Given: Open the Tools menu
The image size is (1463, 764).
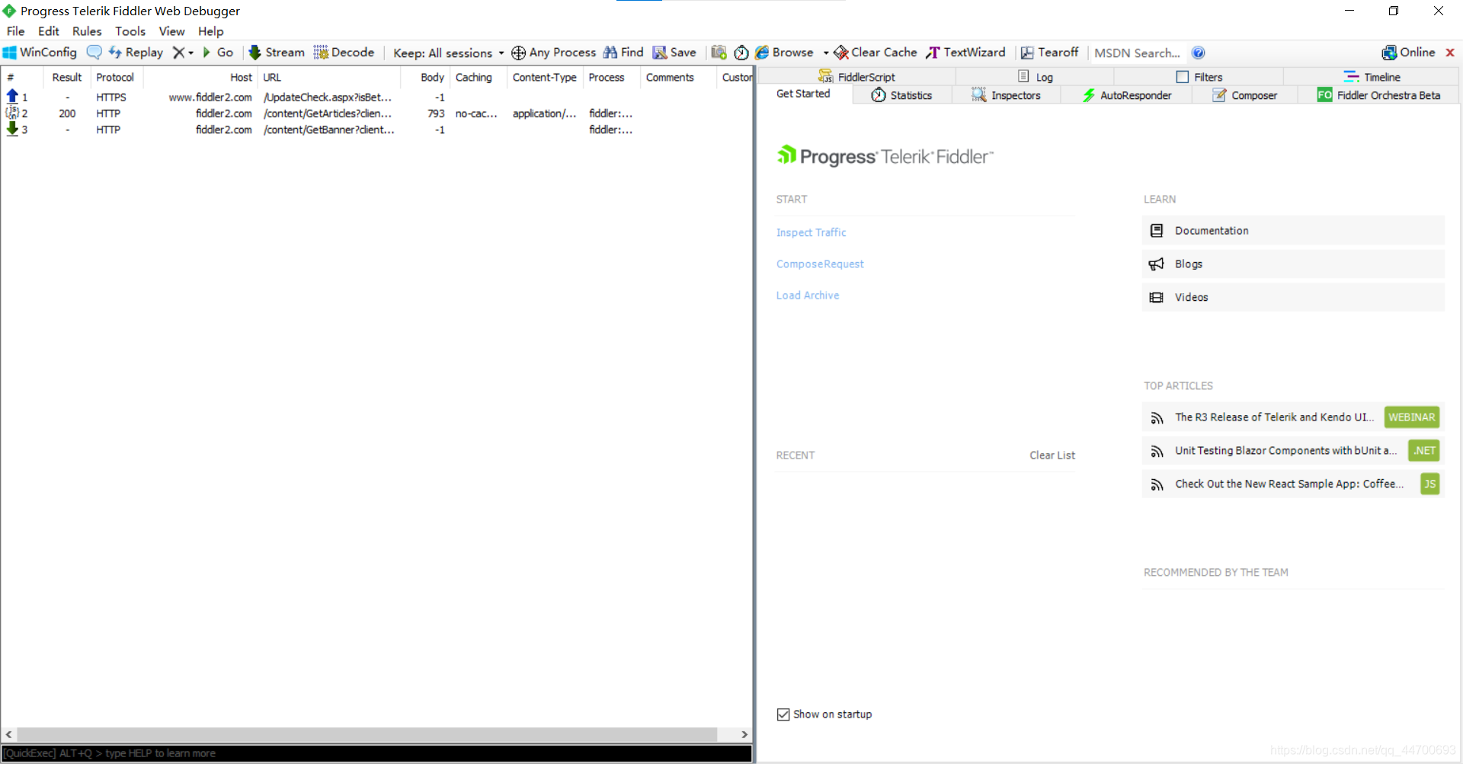Looking at the screenshot, I should click(x=130, y=31).
